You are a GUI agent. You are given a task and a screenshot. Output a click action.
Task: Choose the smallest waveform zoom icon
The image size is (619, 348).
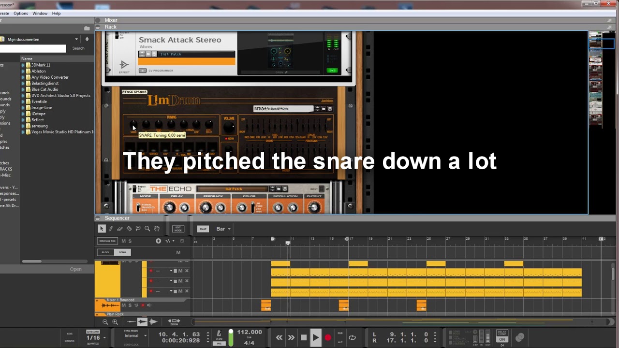tap(132, 321)
